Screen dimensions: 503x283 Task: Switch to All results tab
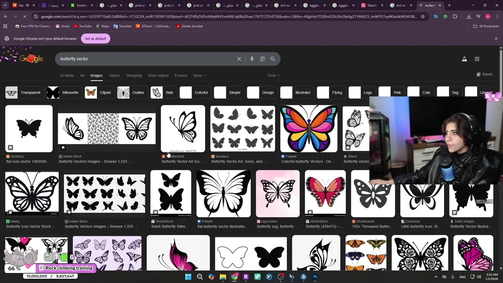coord(82,75)
